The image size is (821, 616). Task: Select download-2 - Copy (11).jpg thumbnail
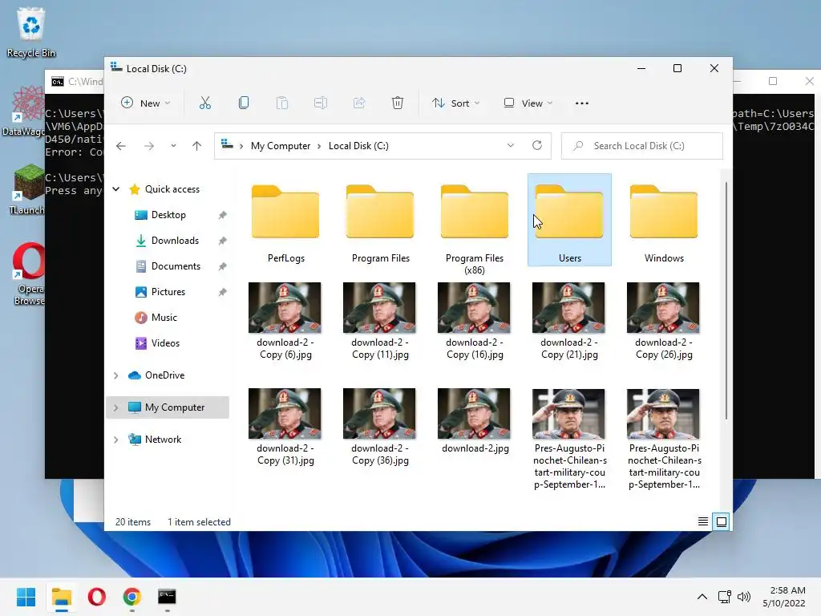(379, 307)
